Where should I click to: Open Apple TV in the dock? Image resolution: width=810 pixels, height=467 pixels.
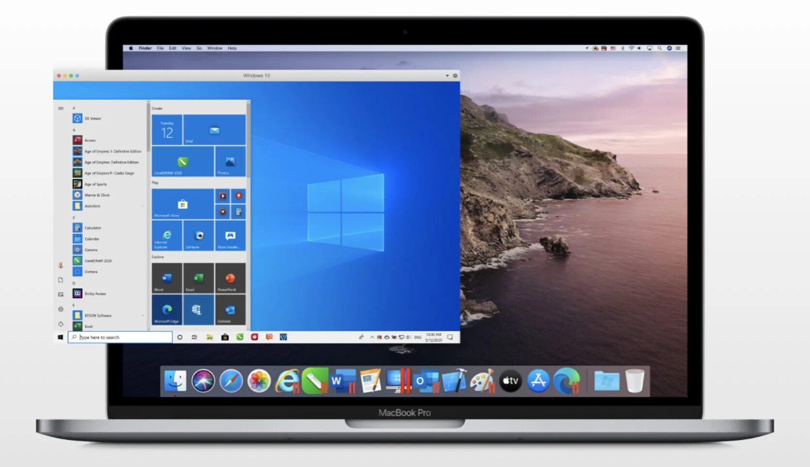pos(510,381)
